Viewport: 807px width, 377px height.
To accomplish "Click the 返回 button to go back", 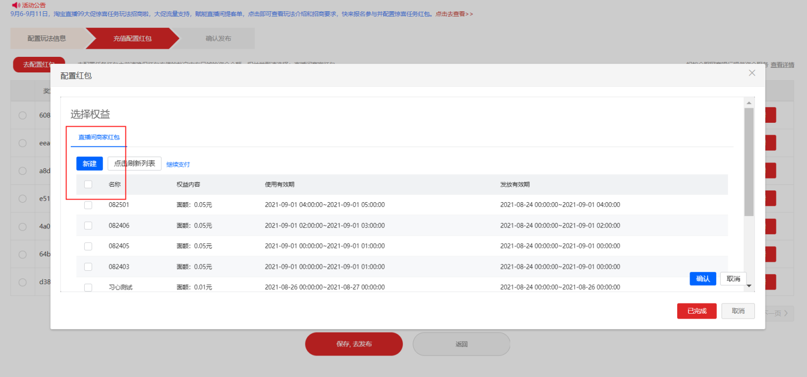I will click(x=461, y=344).
